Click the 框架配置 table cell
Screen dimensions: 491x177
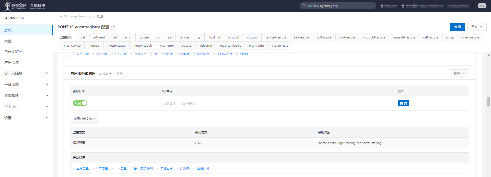tap(79, 143)
